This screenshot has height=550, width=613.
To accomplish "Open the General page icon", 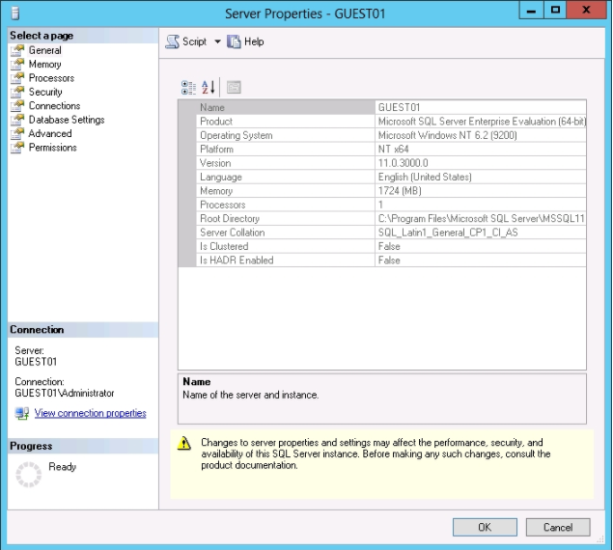I will point(17,50).
